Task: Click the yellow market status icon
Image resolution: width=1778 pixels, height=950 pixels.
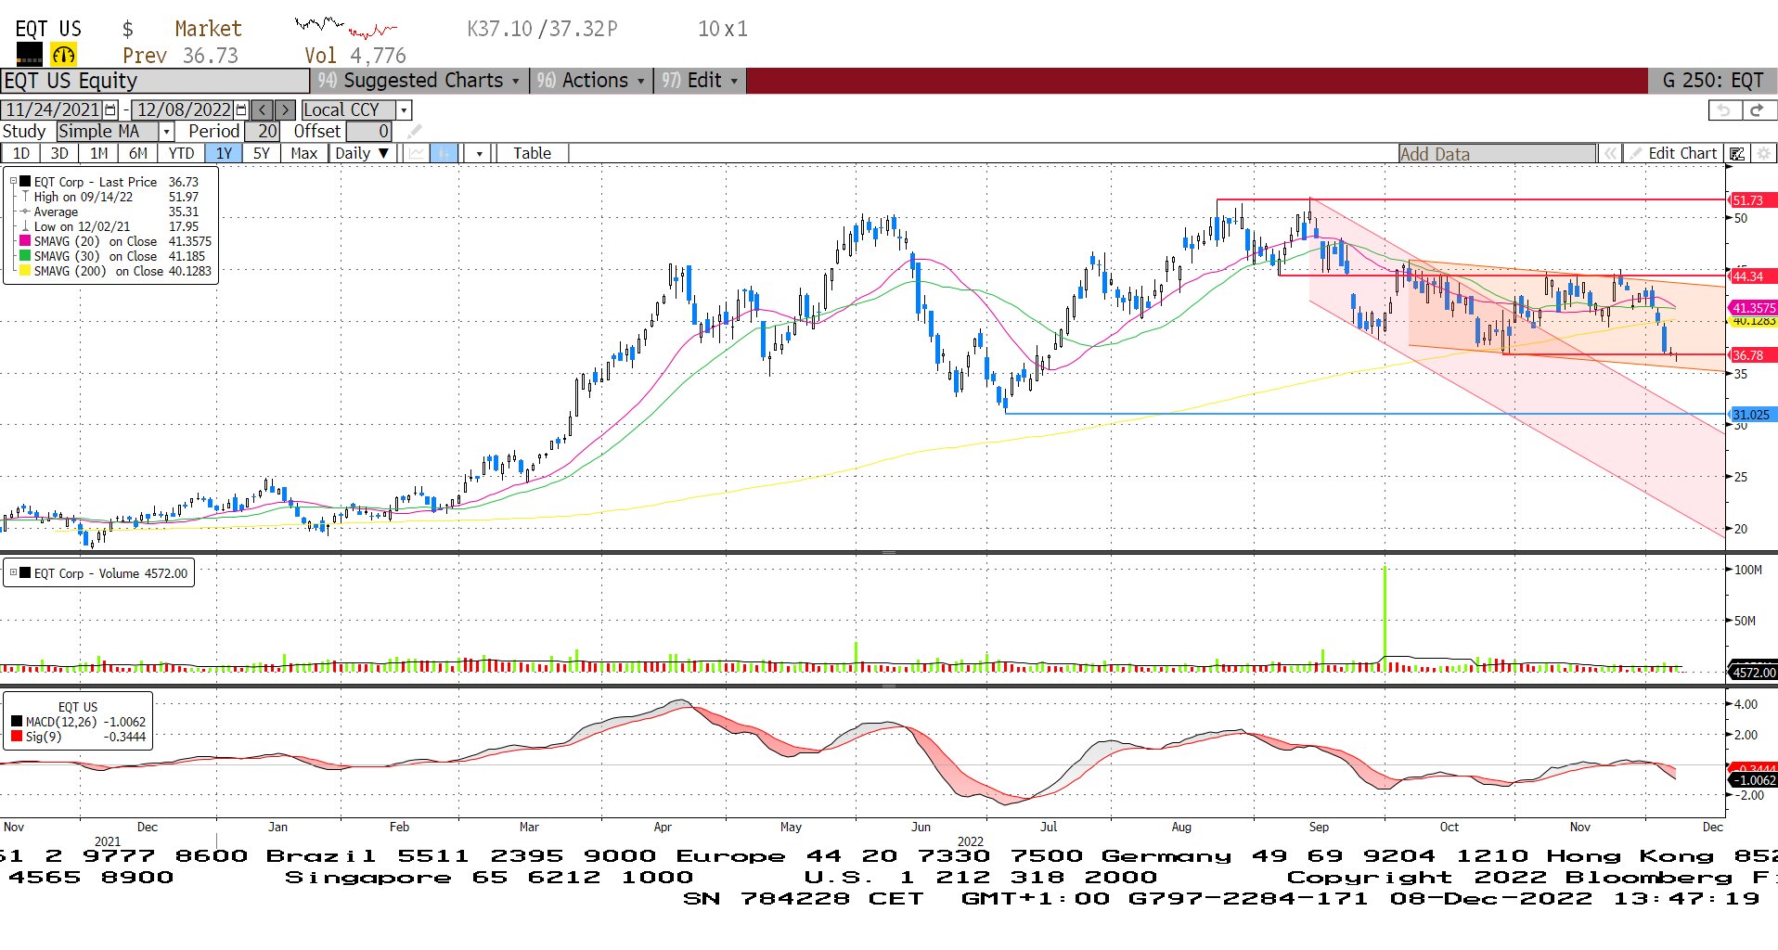Action: (x=63, y=55)
